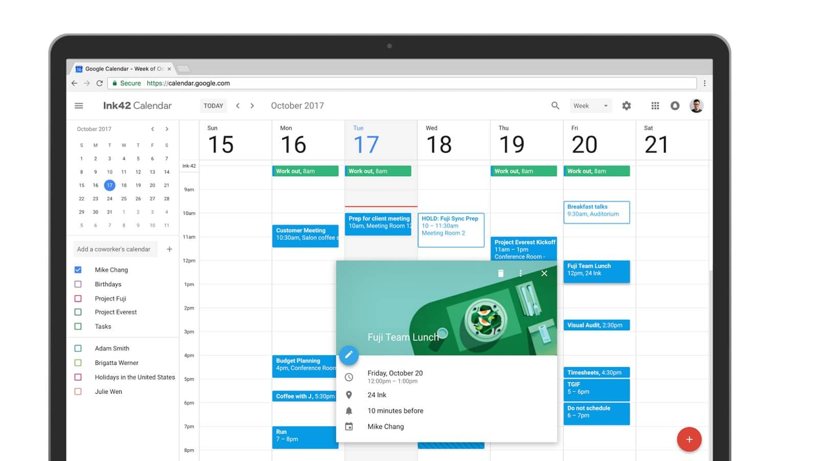Enable the Birthdays calendar
Image resolution: width=819 pixels, height=461 pixels.
coord(78,284)
